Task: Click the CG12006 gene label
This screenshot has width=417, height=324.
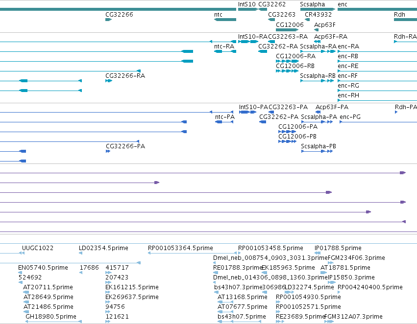Action: (x=290, y=25)
